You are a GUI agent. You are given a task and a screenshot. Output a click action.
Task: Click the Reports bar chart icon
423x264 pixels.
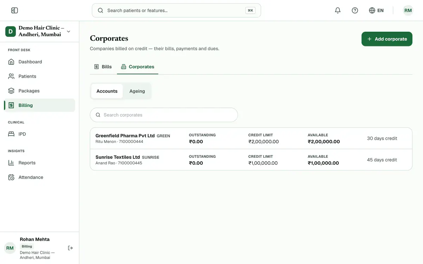11,163
